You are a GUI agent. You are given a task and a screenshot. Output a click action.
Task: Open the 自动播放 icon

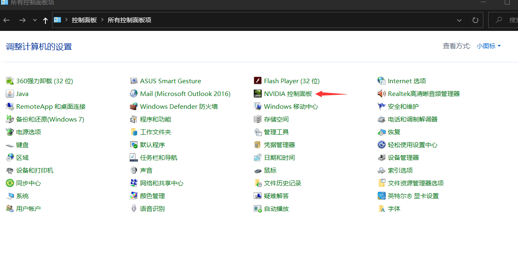[258, 208]
